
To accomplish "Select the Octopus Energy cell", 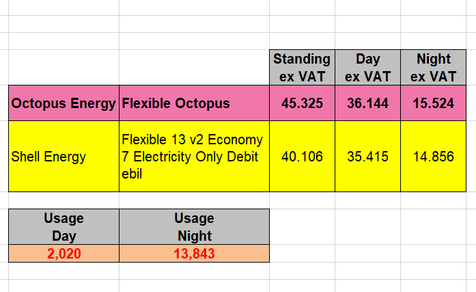I will 64,103.
